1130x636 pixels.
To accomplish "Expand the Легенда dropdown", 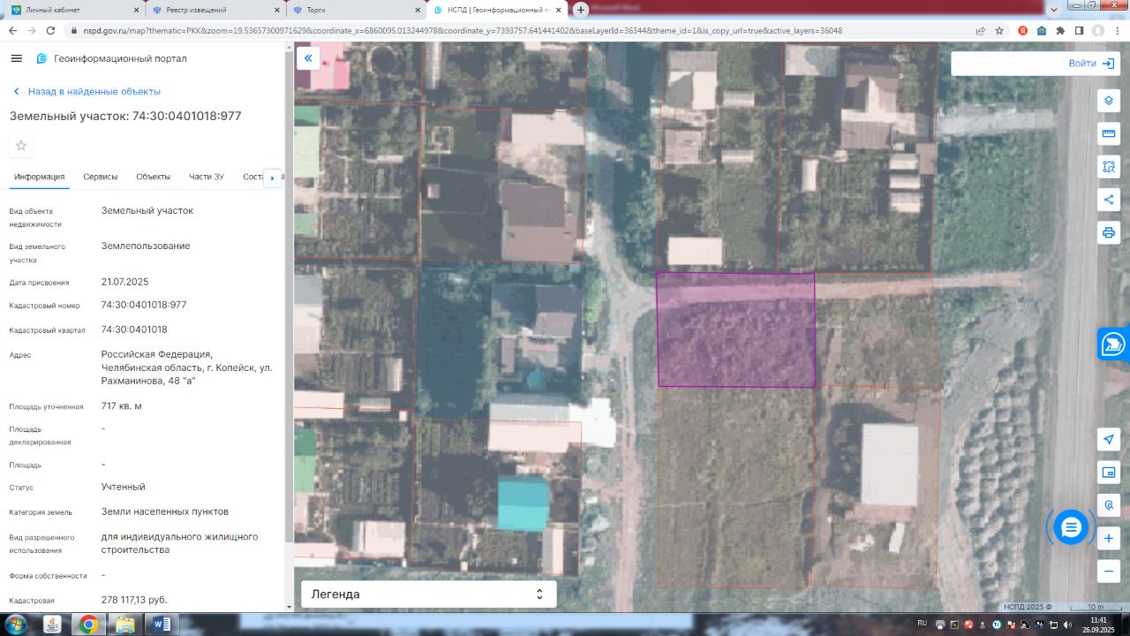I will pos(429,594).
